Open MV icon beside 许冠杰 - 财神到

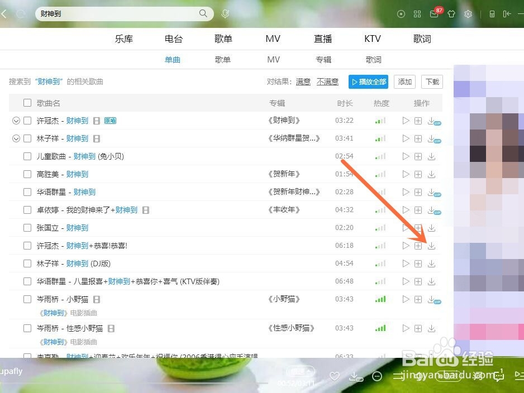pos(97,121)
